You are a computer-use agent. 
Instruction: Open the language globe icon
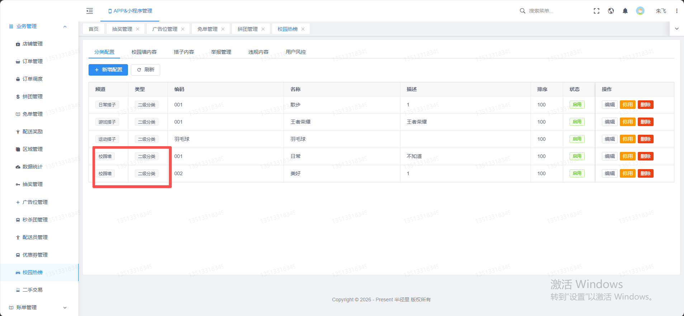pyautogui.click(x=611, y=11)
